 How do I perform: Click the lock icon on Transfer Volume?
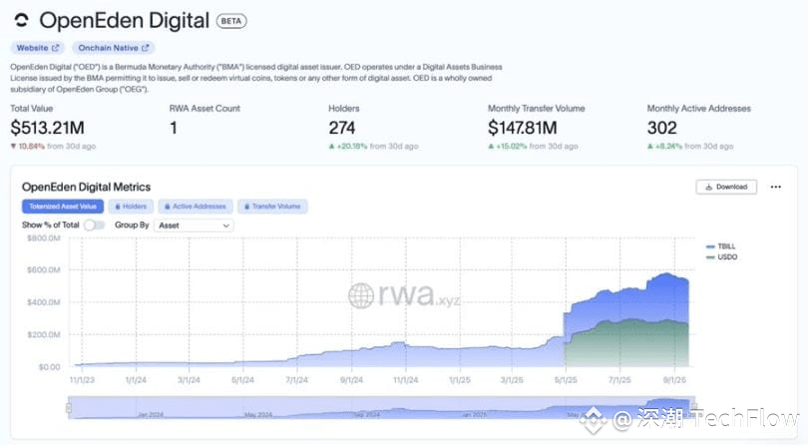coord(246,207)
